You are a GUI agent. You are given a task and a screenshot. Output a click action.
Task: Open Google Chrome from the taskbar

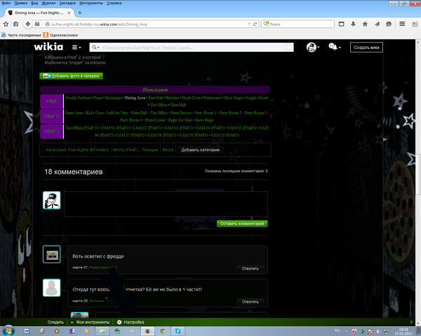point(163,331)
